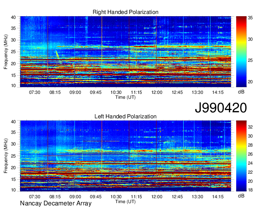Viewport: 257px width, 208px height.
Task: Click the 18 dB tick on Left Handed colorbar
Action: coord(250,190)
